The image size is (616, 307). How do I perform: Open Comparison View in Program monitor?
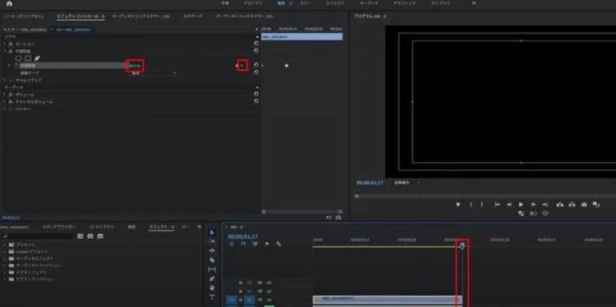[x=597, y=205]
